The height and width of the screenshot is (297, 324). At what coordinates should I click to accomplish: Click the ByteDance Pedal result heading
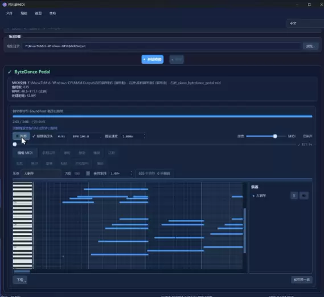pyautogui.click(x=32, y=72)
